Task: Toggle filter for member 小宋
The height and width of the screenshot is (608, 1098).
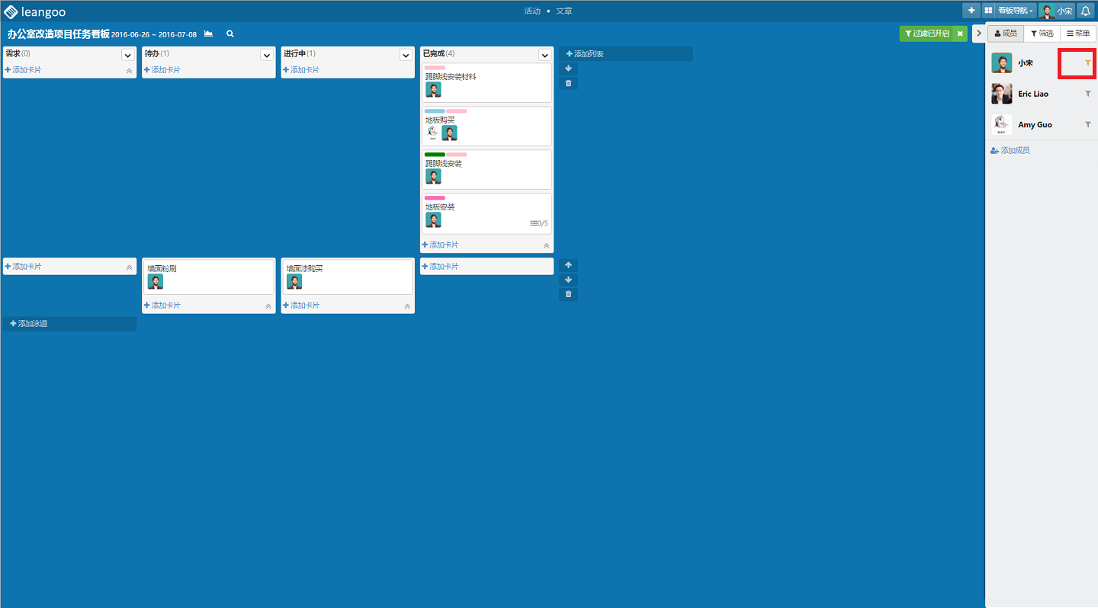Action: (x=1088, y=63)
